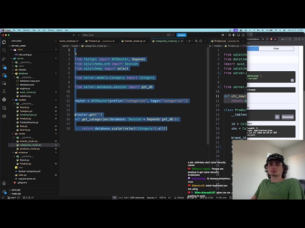
Task: Expand the OUTLINE section
Action: coord(16,190)
